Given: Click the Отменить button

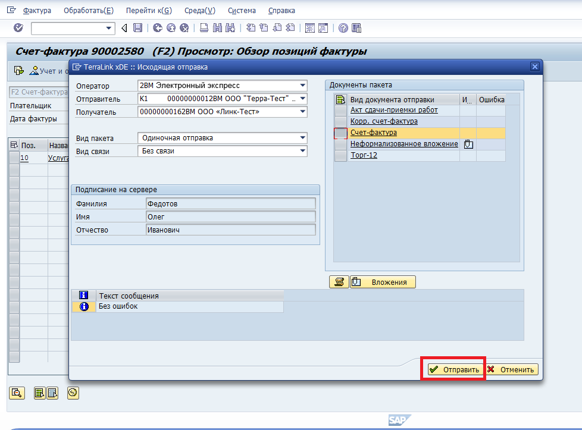Looking at the screenshot, I should coord(512,369).
